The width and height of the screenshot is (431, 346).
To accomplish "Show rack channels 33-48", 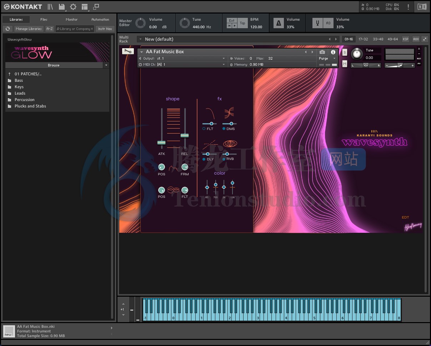I will (378, 39).
